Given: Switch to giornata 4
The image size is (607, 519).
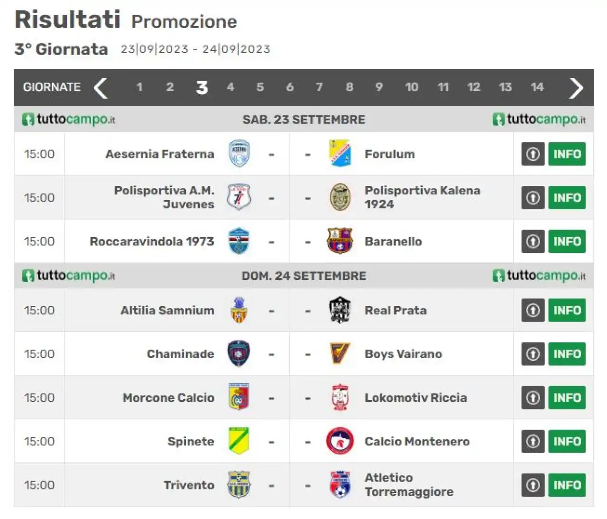Looking at the screenshot, I should (x=230, y=87).
